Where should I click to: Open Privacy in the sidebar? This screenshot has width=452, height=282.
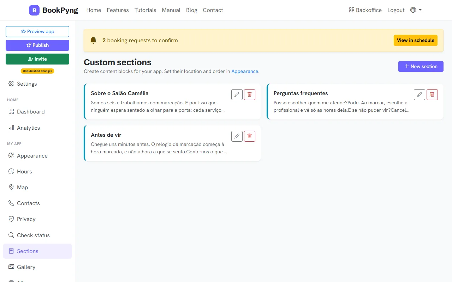37,219
